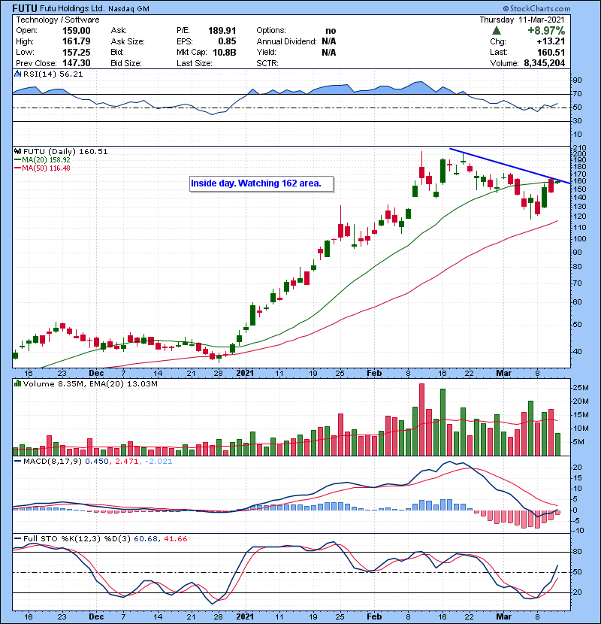
Task: Click the EMA(20) 13.03M volume label
Action: (123, 384)
